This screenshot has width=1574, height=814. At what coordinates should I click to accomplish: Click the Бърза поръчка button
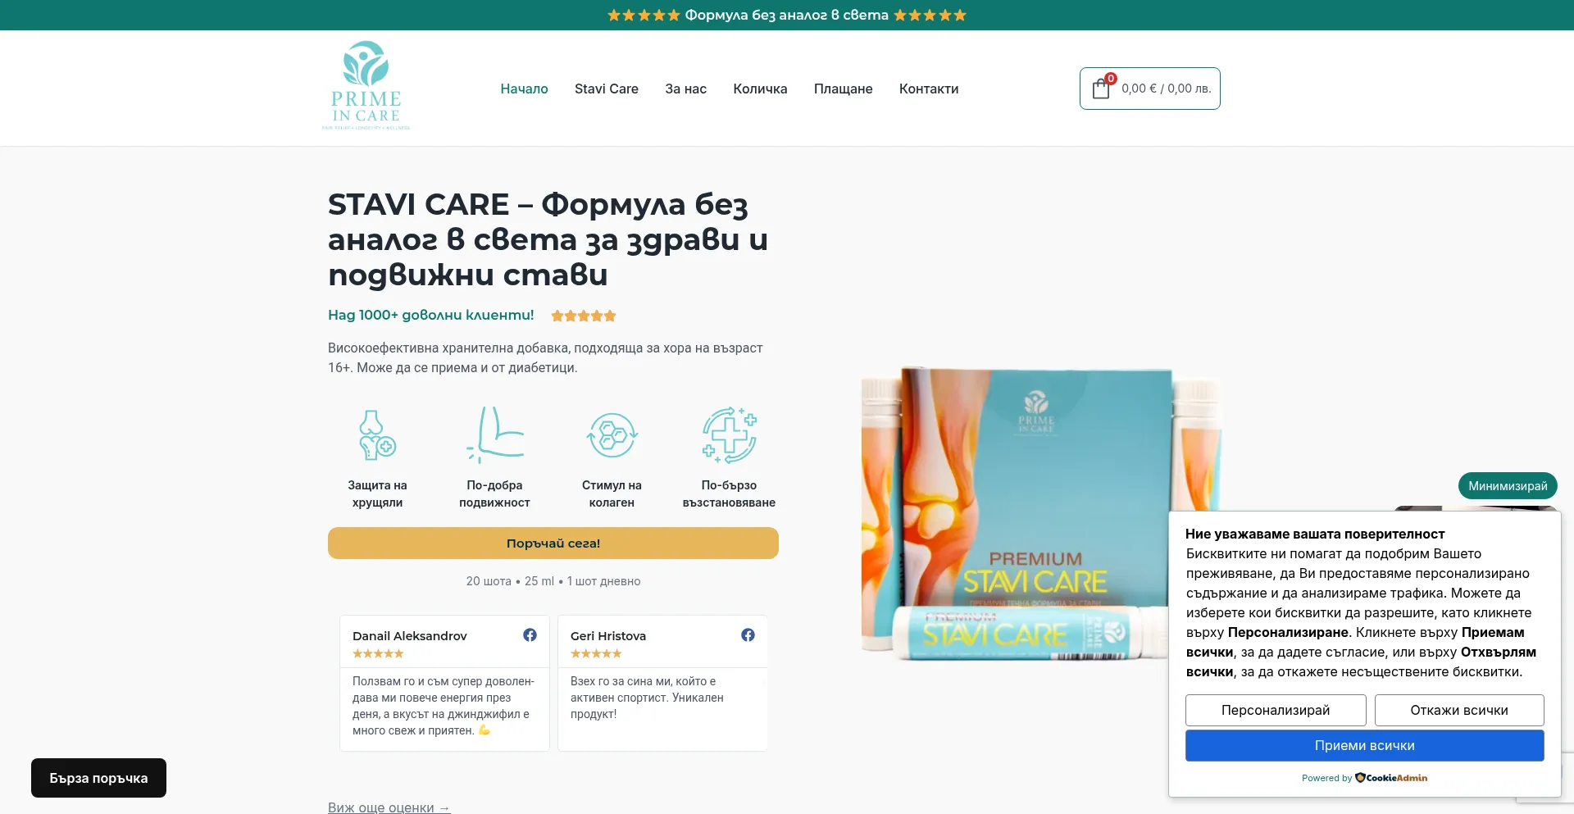[x=98, y=778]
